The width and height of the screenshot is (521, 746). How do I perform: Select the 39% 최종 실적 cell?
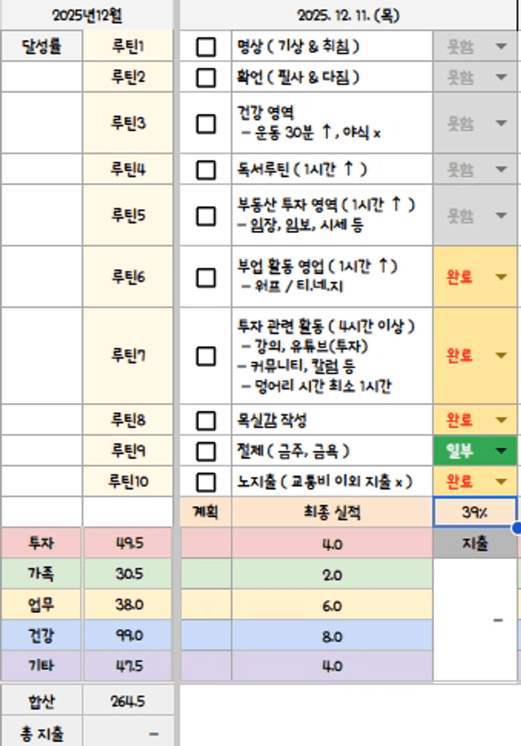475,513
